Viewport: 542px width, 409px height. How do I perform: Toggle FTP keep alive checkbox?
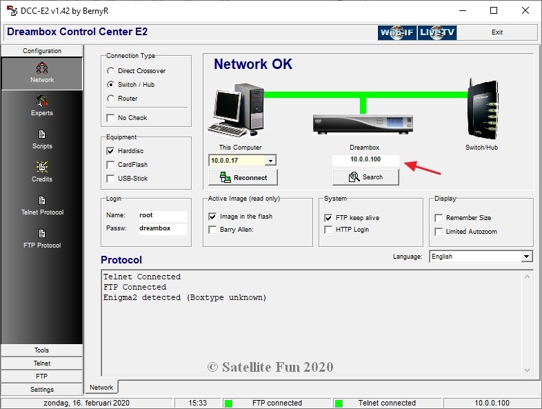click(328, 218)
